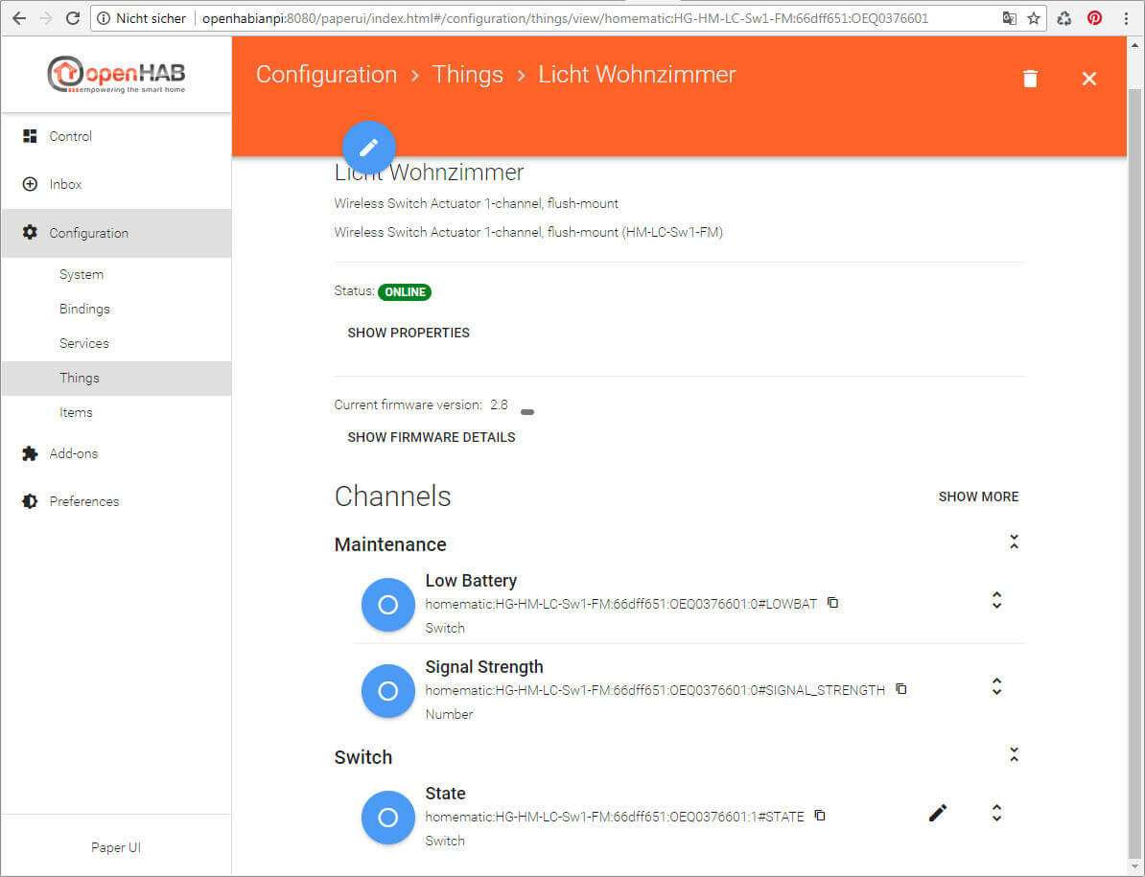Click the Control dashboard icon
The height and width of the screenshot is (877, 1145).
[30, 136]
